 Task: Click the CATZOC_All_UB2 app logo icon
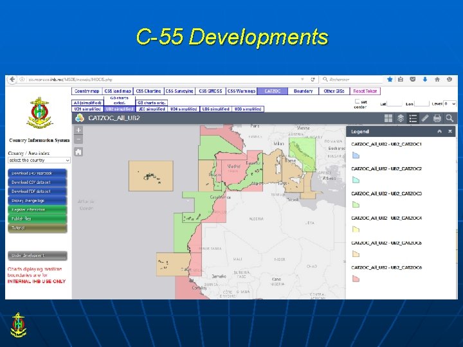(80, 118)
